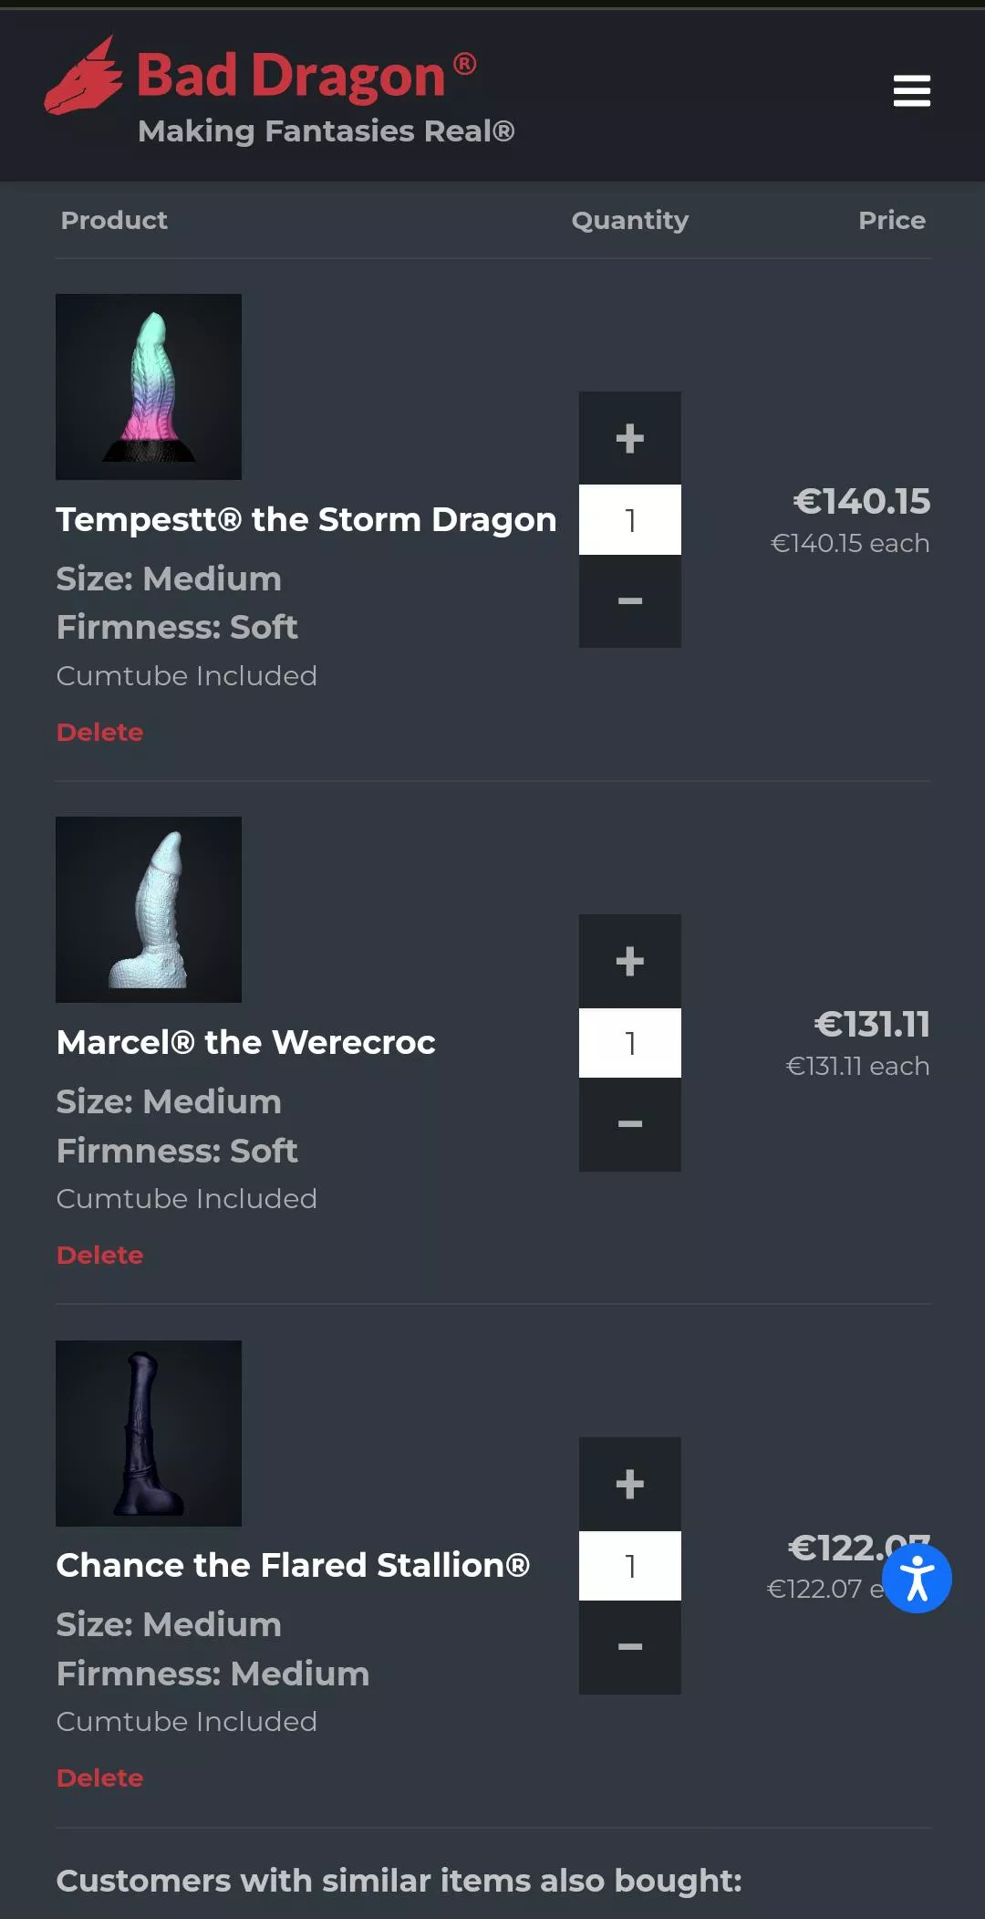Increase quantity of Chance the Flared Stallion
The width and height of the screenshot is (985, 1919).
[629, 1485]
